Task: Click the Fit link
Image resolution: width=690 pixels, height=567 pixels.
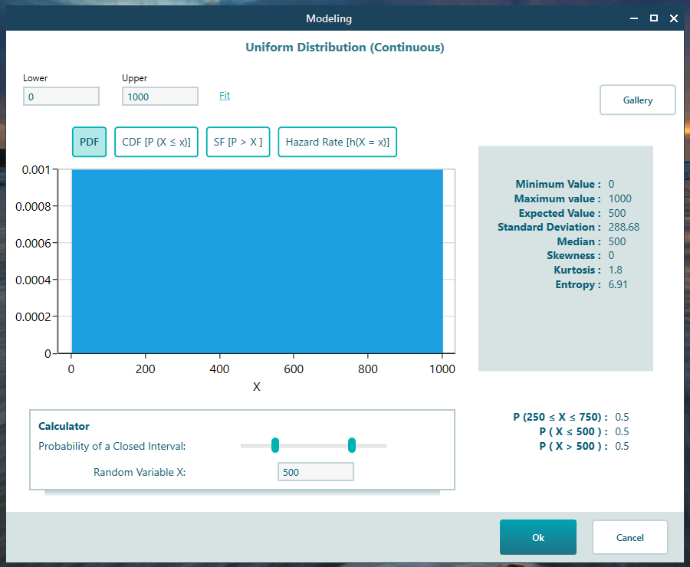Action: [225, 96]
